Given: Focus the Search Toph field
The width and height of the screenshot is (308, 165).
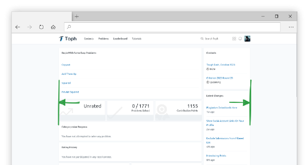Looking at the screenshot, I should click(x=213, y=39).
